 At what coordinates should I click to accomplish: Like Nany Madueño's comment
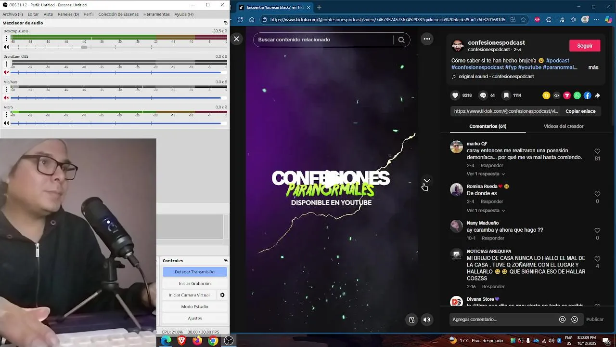[x=597, y=231]
